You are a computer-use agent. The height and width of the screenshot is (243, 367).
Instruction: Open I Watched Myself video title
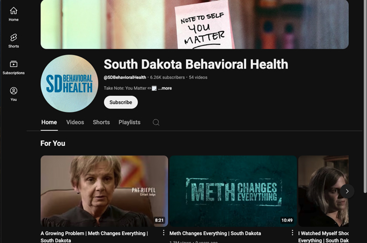pos(323,237)
